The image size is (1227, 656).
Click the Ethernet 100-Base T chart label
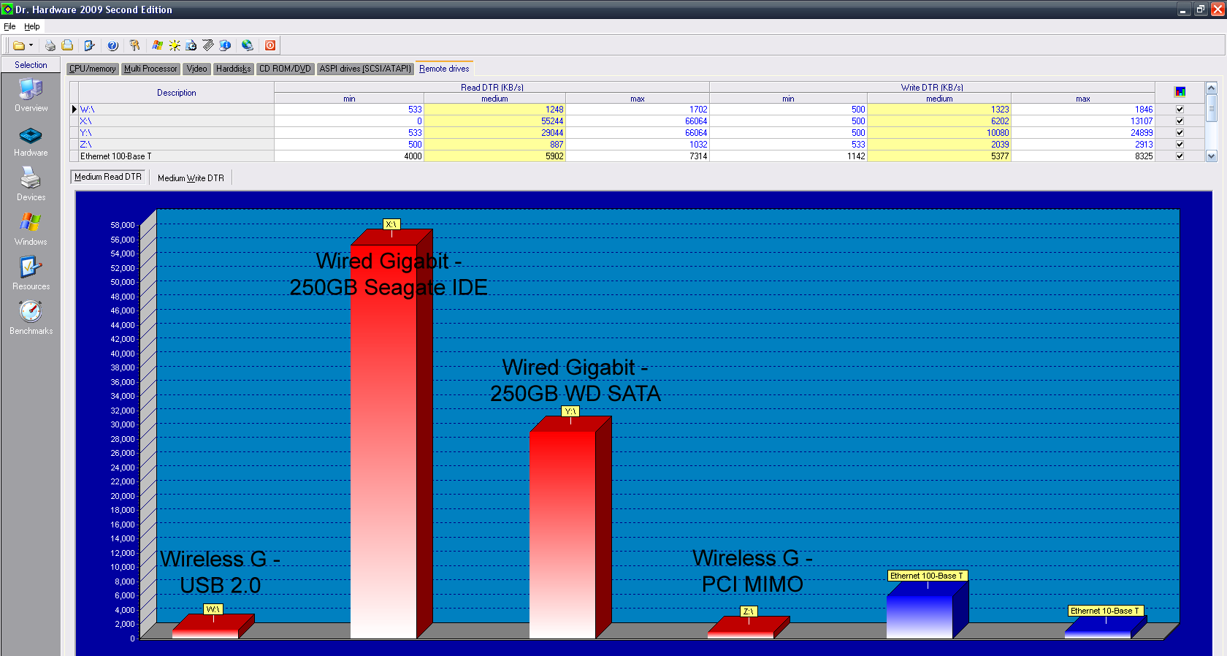[927, 576]
